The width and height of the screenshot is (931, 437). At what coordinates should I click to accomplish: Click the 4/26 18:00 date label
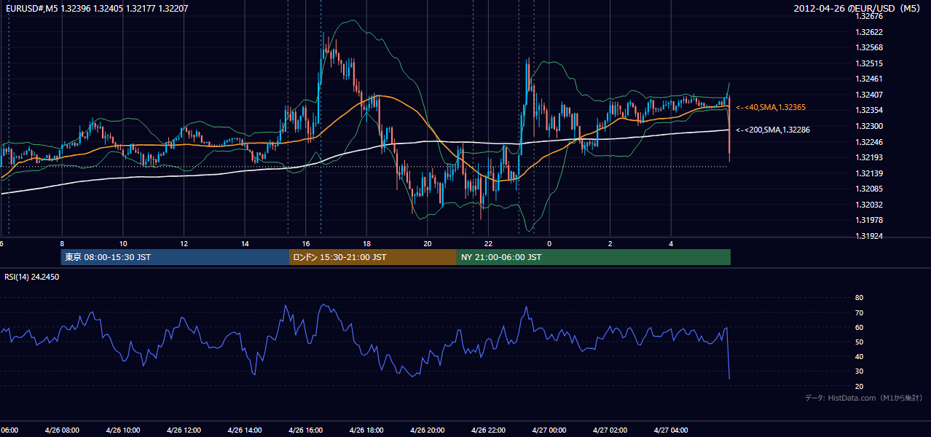(x=366, y=430)
